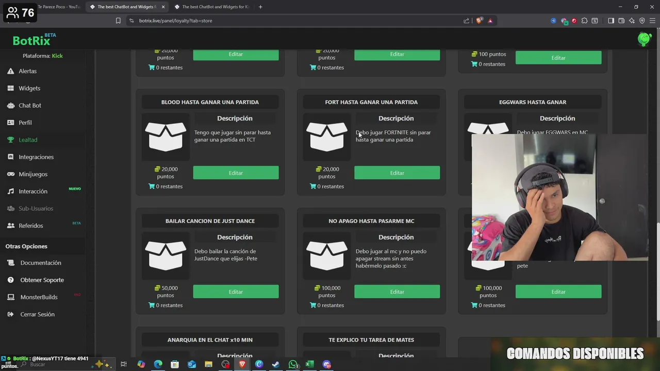Open the green user avatar menu
The height and width of the screenshot is (371, 660).
click(644, 39)
